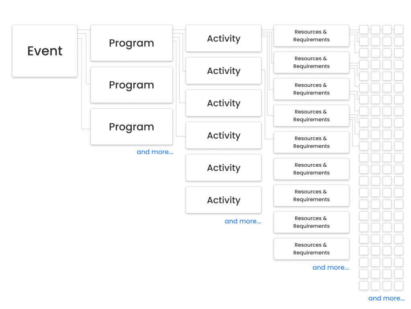Click the bottom Activity box
411x309 pixels.
coord(223,200)
